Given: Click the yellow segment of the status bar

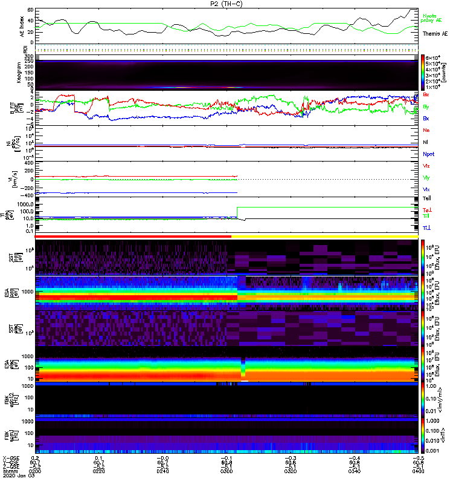Looking at the screenshot, I should tap(325, 237).
